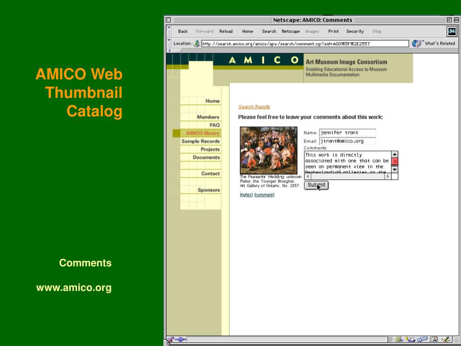
Task: Expand the collapsed personal toolbar triangle
Action: tap(170, 50)
